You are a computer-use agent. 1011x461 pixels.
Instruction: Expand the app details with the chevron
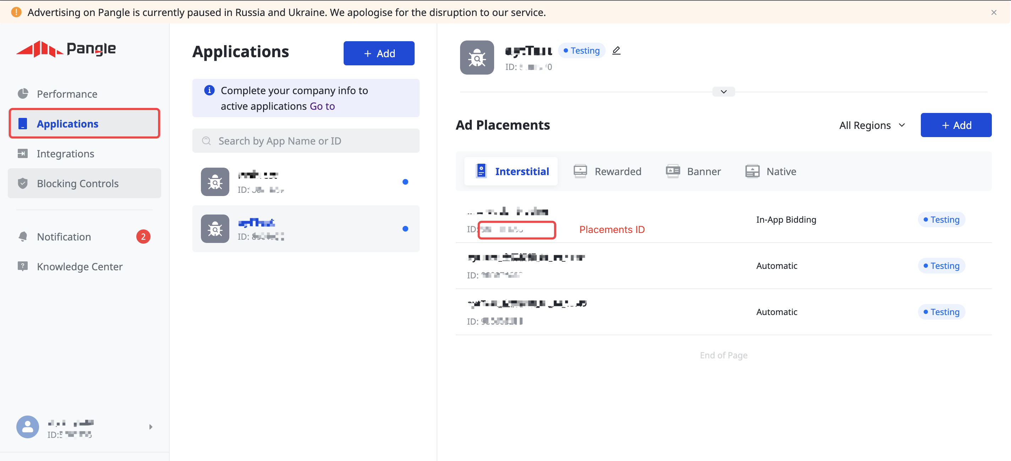(x=723, y=92)
